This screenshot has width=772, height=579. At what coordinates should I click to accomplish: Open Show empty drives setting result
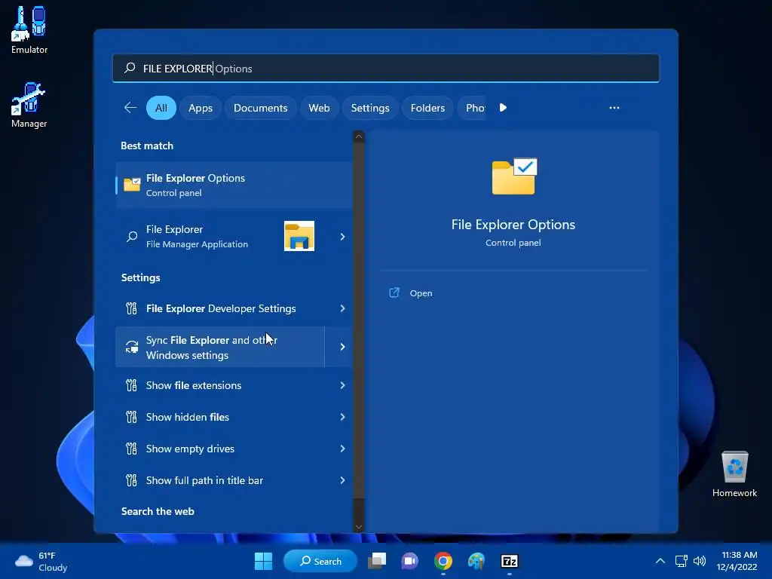[220, 449]
